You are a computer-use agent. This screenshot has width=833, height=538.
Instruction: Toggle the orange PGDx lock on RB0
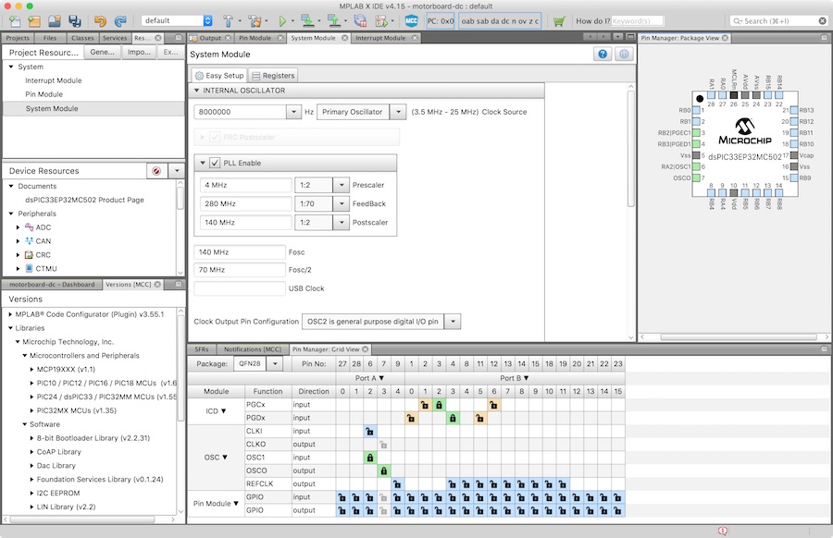[x=411, y=418]
